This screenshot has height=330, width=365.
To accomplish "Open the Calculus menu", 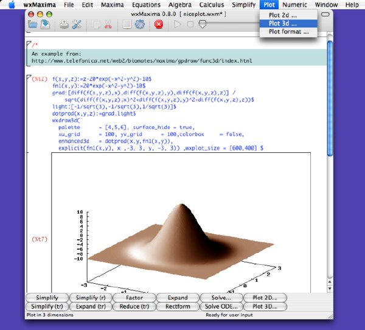I will tap(212, 5).
